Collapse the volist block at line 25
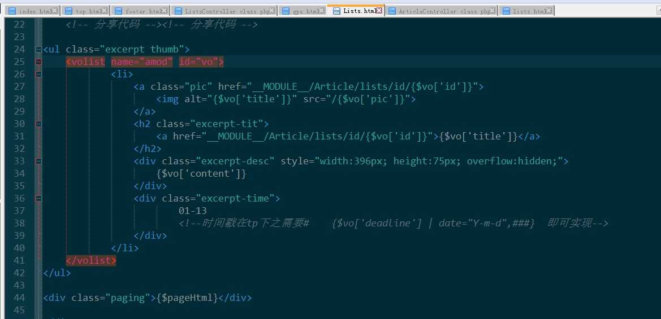Image resolution: width=661 pixels, height=319 pixels. click(x=39, y=62)
